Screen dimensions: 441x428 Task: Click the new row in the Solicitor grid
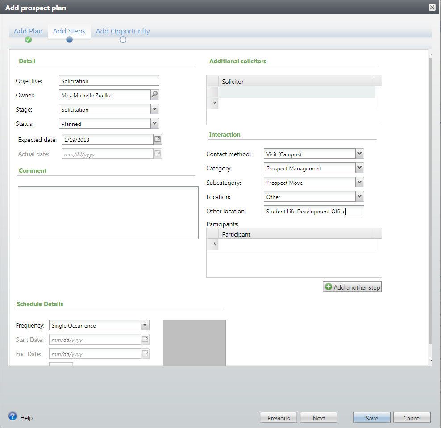[297, 103]
